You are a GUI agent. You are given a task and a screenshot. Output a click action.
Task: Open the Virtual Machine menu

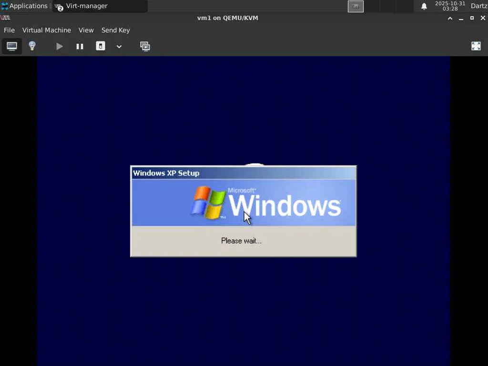(x=47, y=30)
